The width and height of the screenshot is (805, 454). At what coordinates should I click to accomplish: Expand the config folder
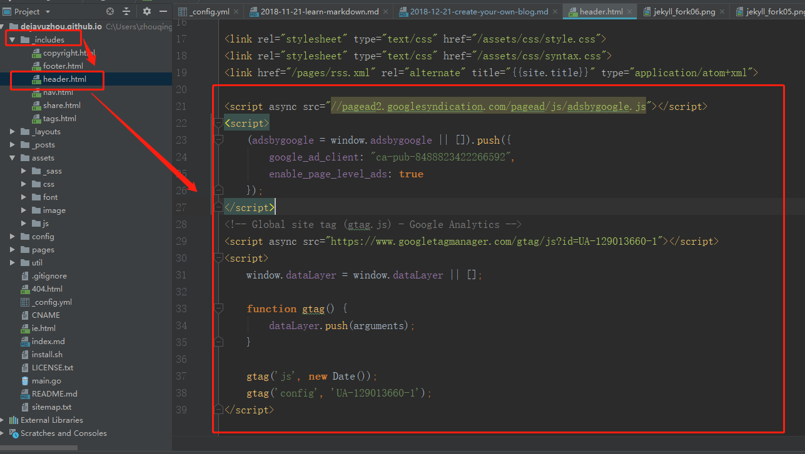click(13, 237)
